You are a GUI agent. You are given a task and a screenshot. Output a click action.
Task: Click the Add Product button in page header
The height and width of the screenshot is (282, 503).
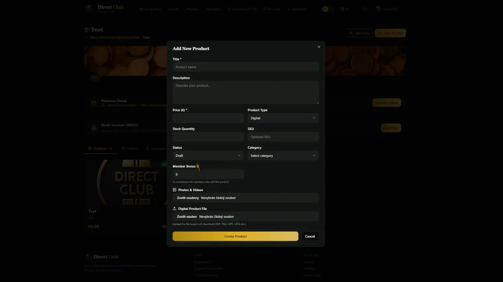[x=390, y=33]
